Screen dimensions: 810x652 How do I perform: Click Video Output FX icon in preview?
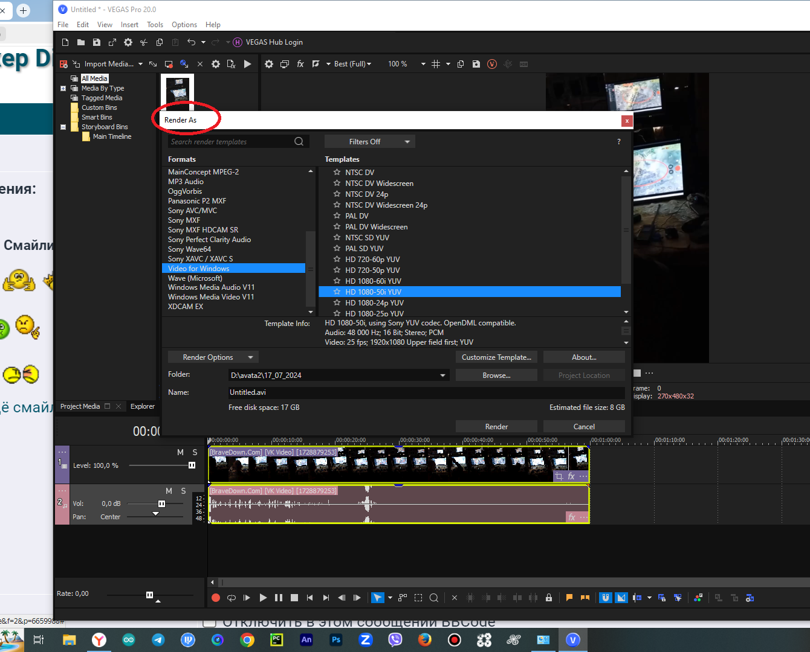click(300, 64)
